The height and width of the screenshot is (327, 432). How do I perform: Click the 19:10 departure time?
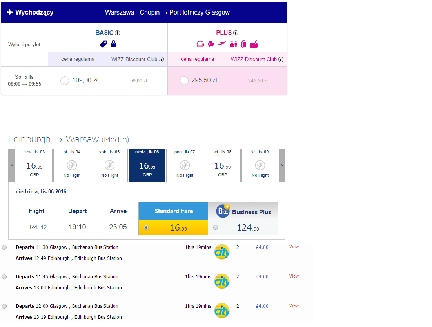pos(77,227)
